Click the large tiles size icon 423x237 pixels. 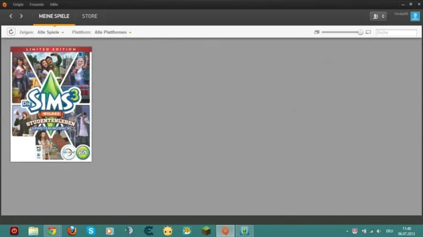(368, 32)
